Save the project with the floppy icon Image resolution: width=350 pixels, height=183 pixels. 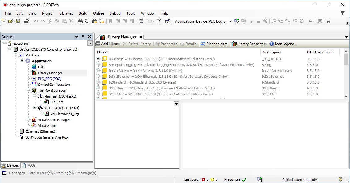(18, 21)
